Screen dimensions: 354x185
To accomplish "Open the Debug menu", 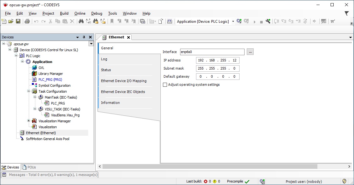I will [x=97, y=13].
